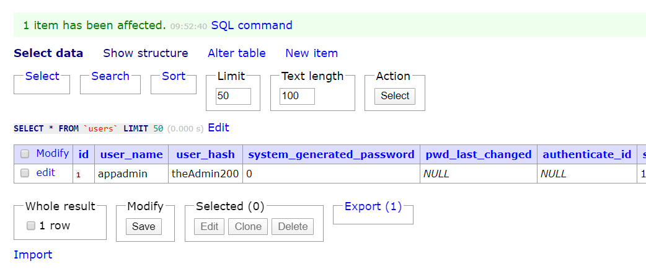Sort by the pwd_last_changed column header
The width and height of the screenshot is (646, 274).
tap(478, 154)
